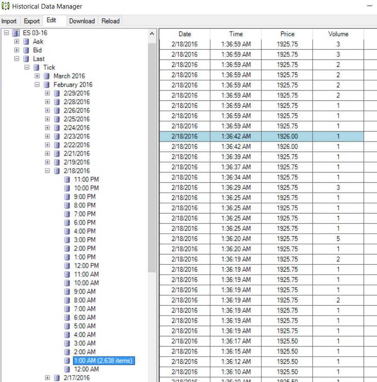Screen dimensions: 377x382
Task: Expand the Ask node
Action: (x=16, y=41)
